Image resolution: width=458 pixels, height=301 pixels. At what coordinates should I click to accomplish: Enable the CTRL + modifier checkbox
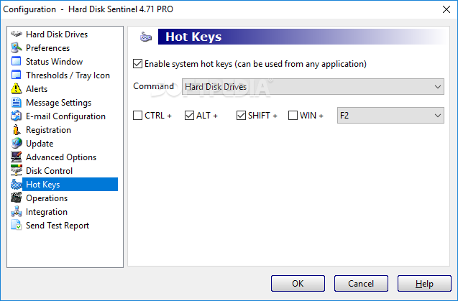(x=137, y=116)
